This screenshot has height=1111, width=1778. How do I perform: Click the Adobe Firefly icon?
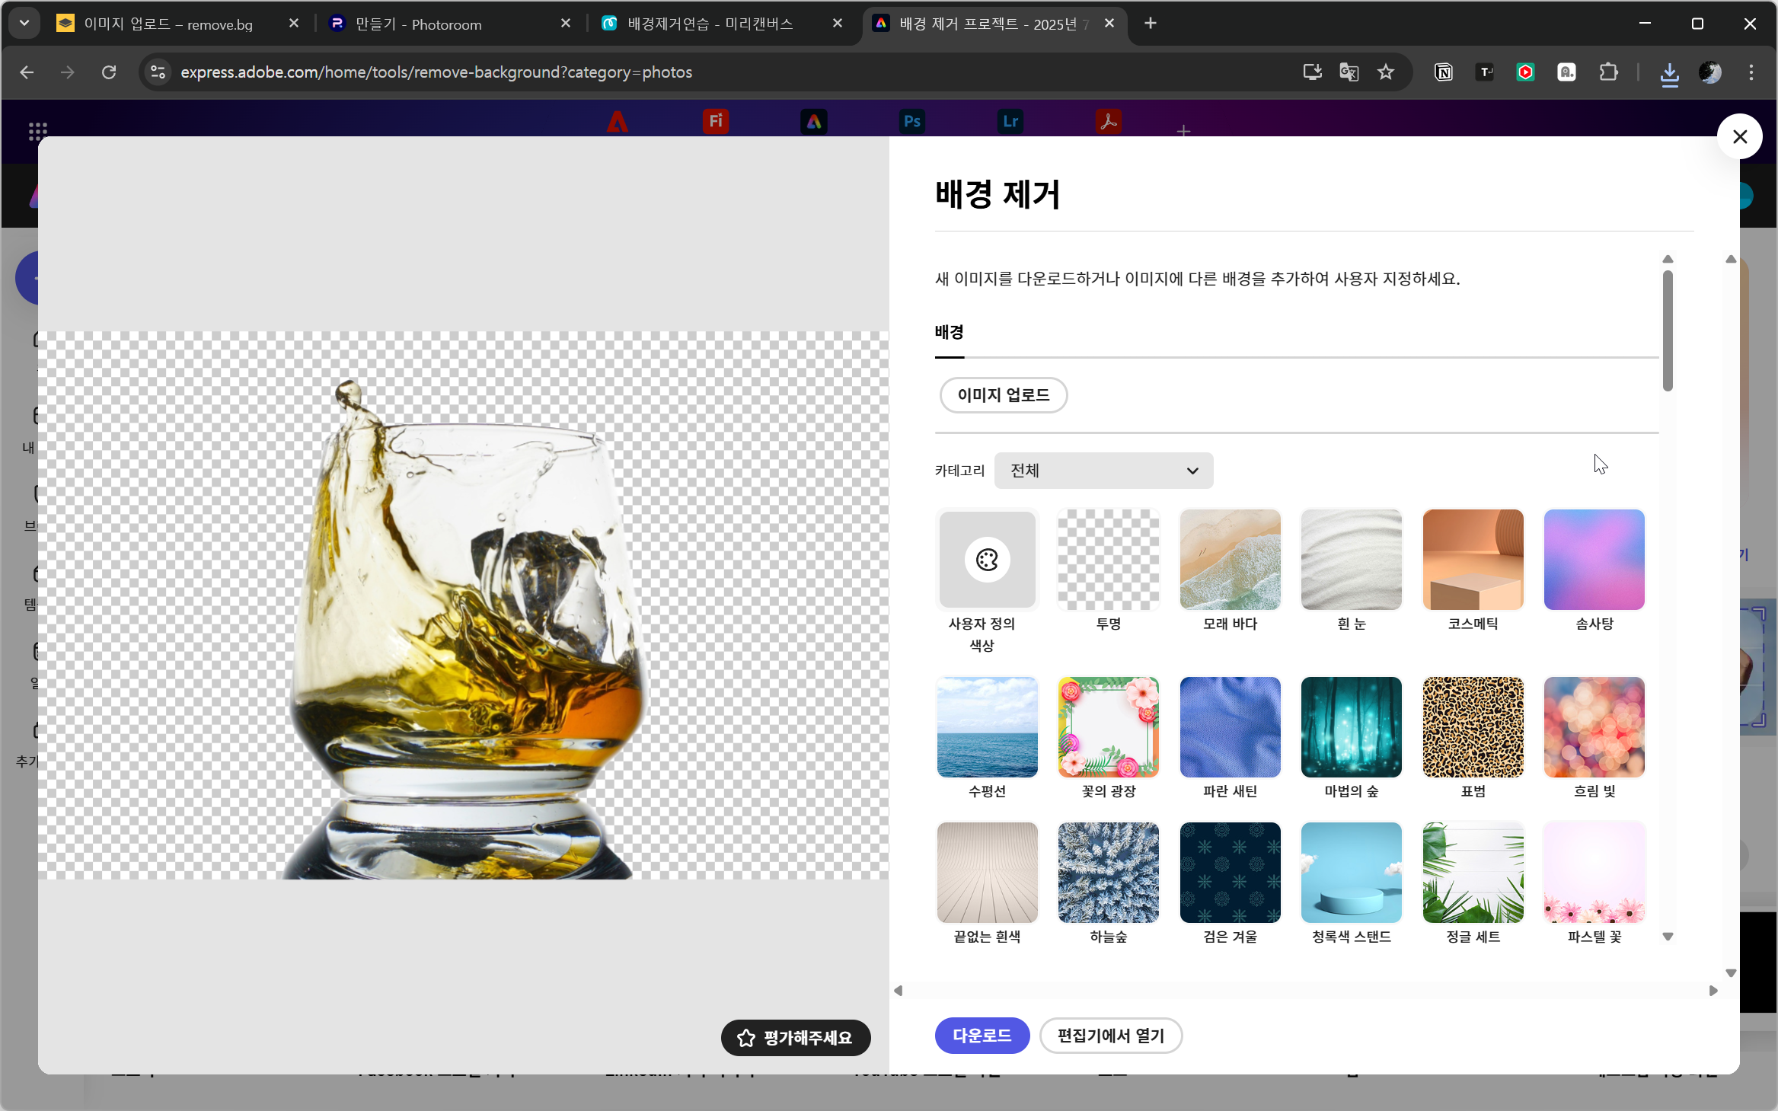[716, 122]
